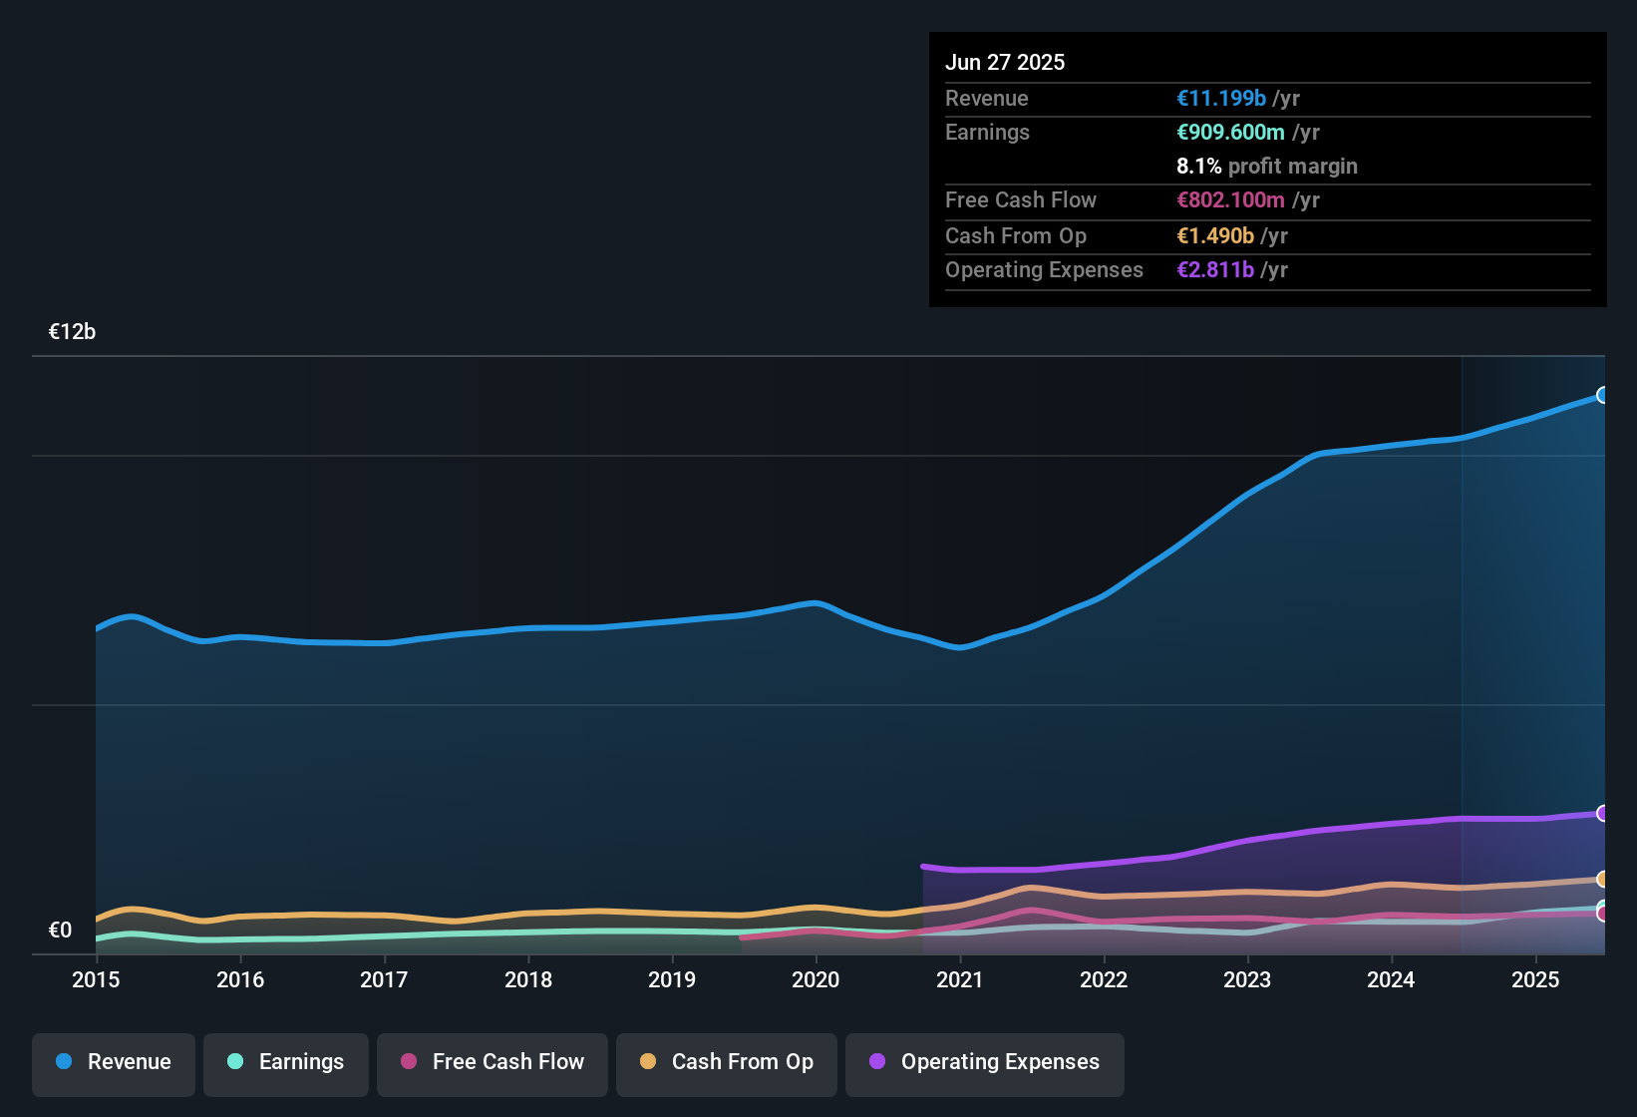
Task: Select the purple Operating Expenses legend dot
Action: pyautogui.click(x=878, y=1062)
